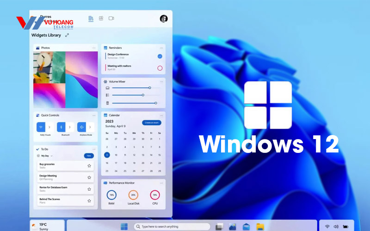Open the large purple and blue wave photo
Viewport: 370px width, 231px height.
coord(81,79)
